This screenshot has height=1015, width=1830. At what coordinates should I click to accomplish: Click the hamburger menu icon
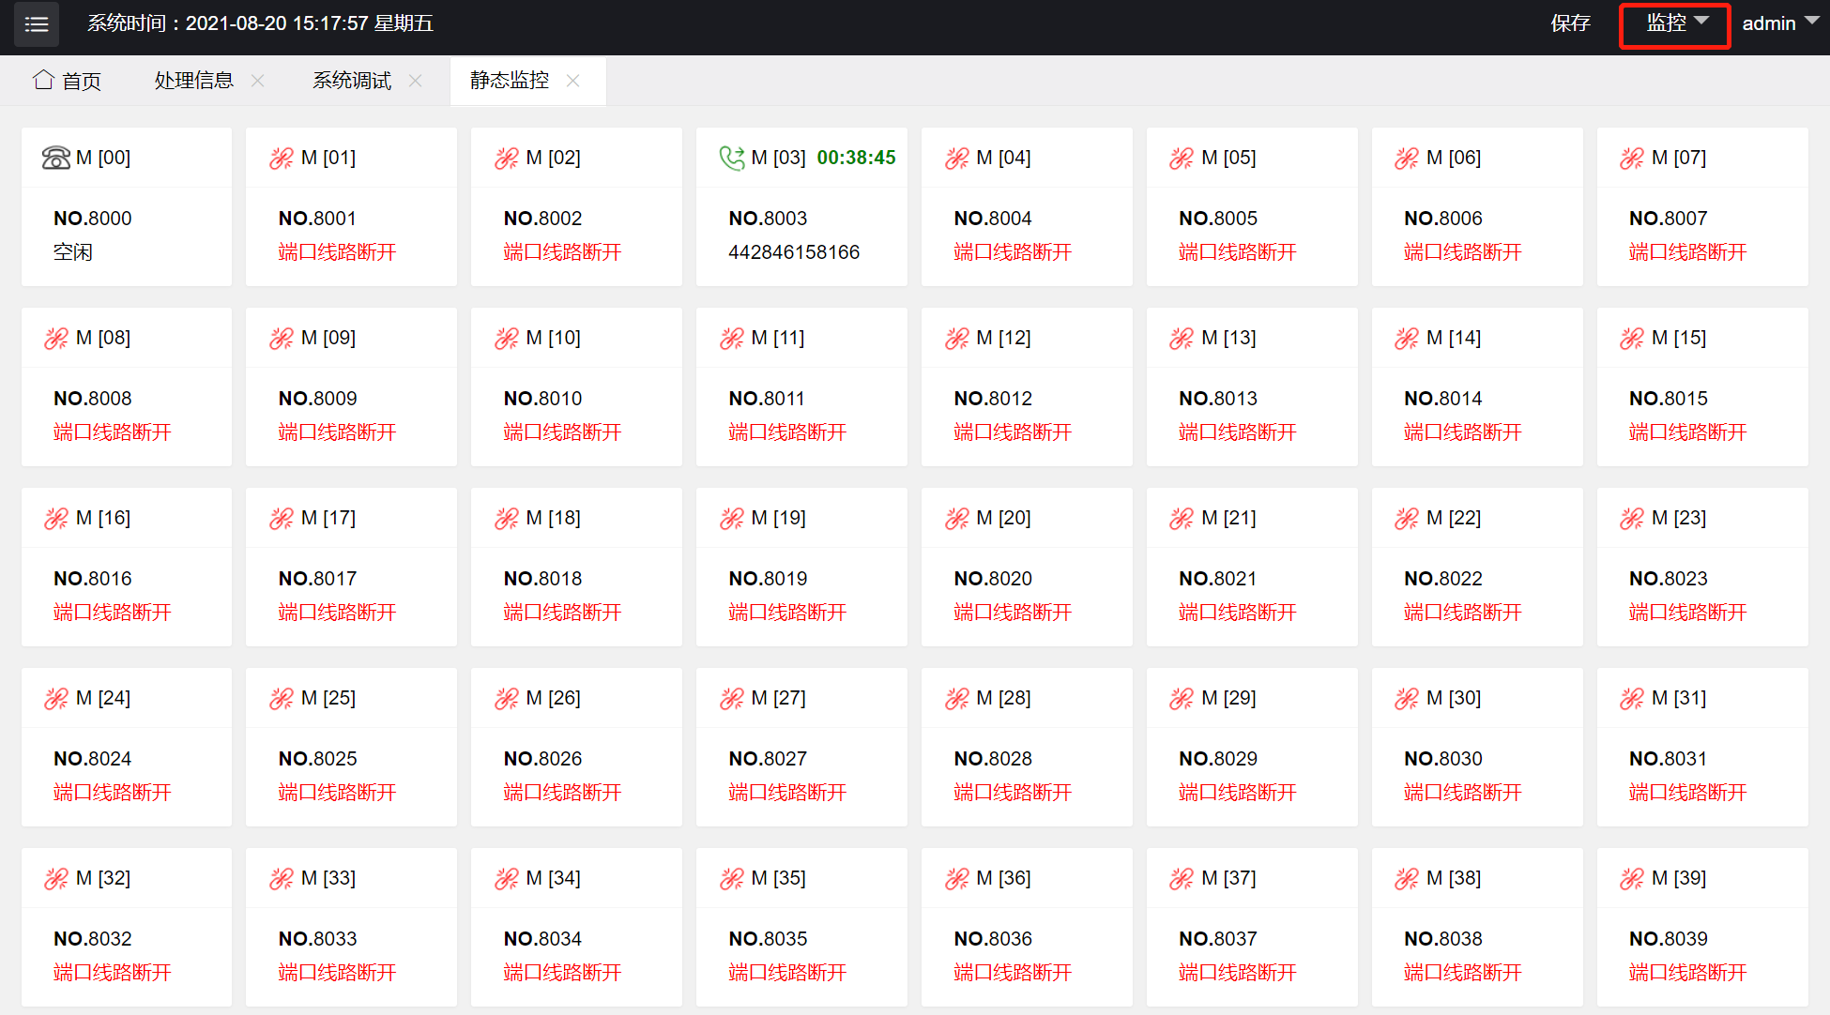(x=37, y=24)
